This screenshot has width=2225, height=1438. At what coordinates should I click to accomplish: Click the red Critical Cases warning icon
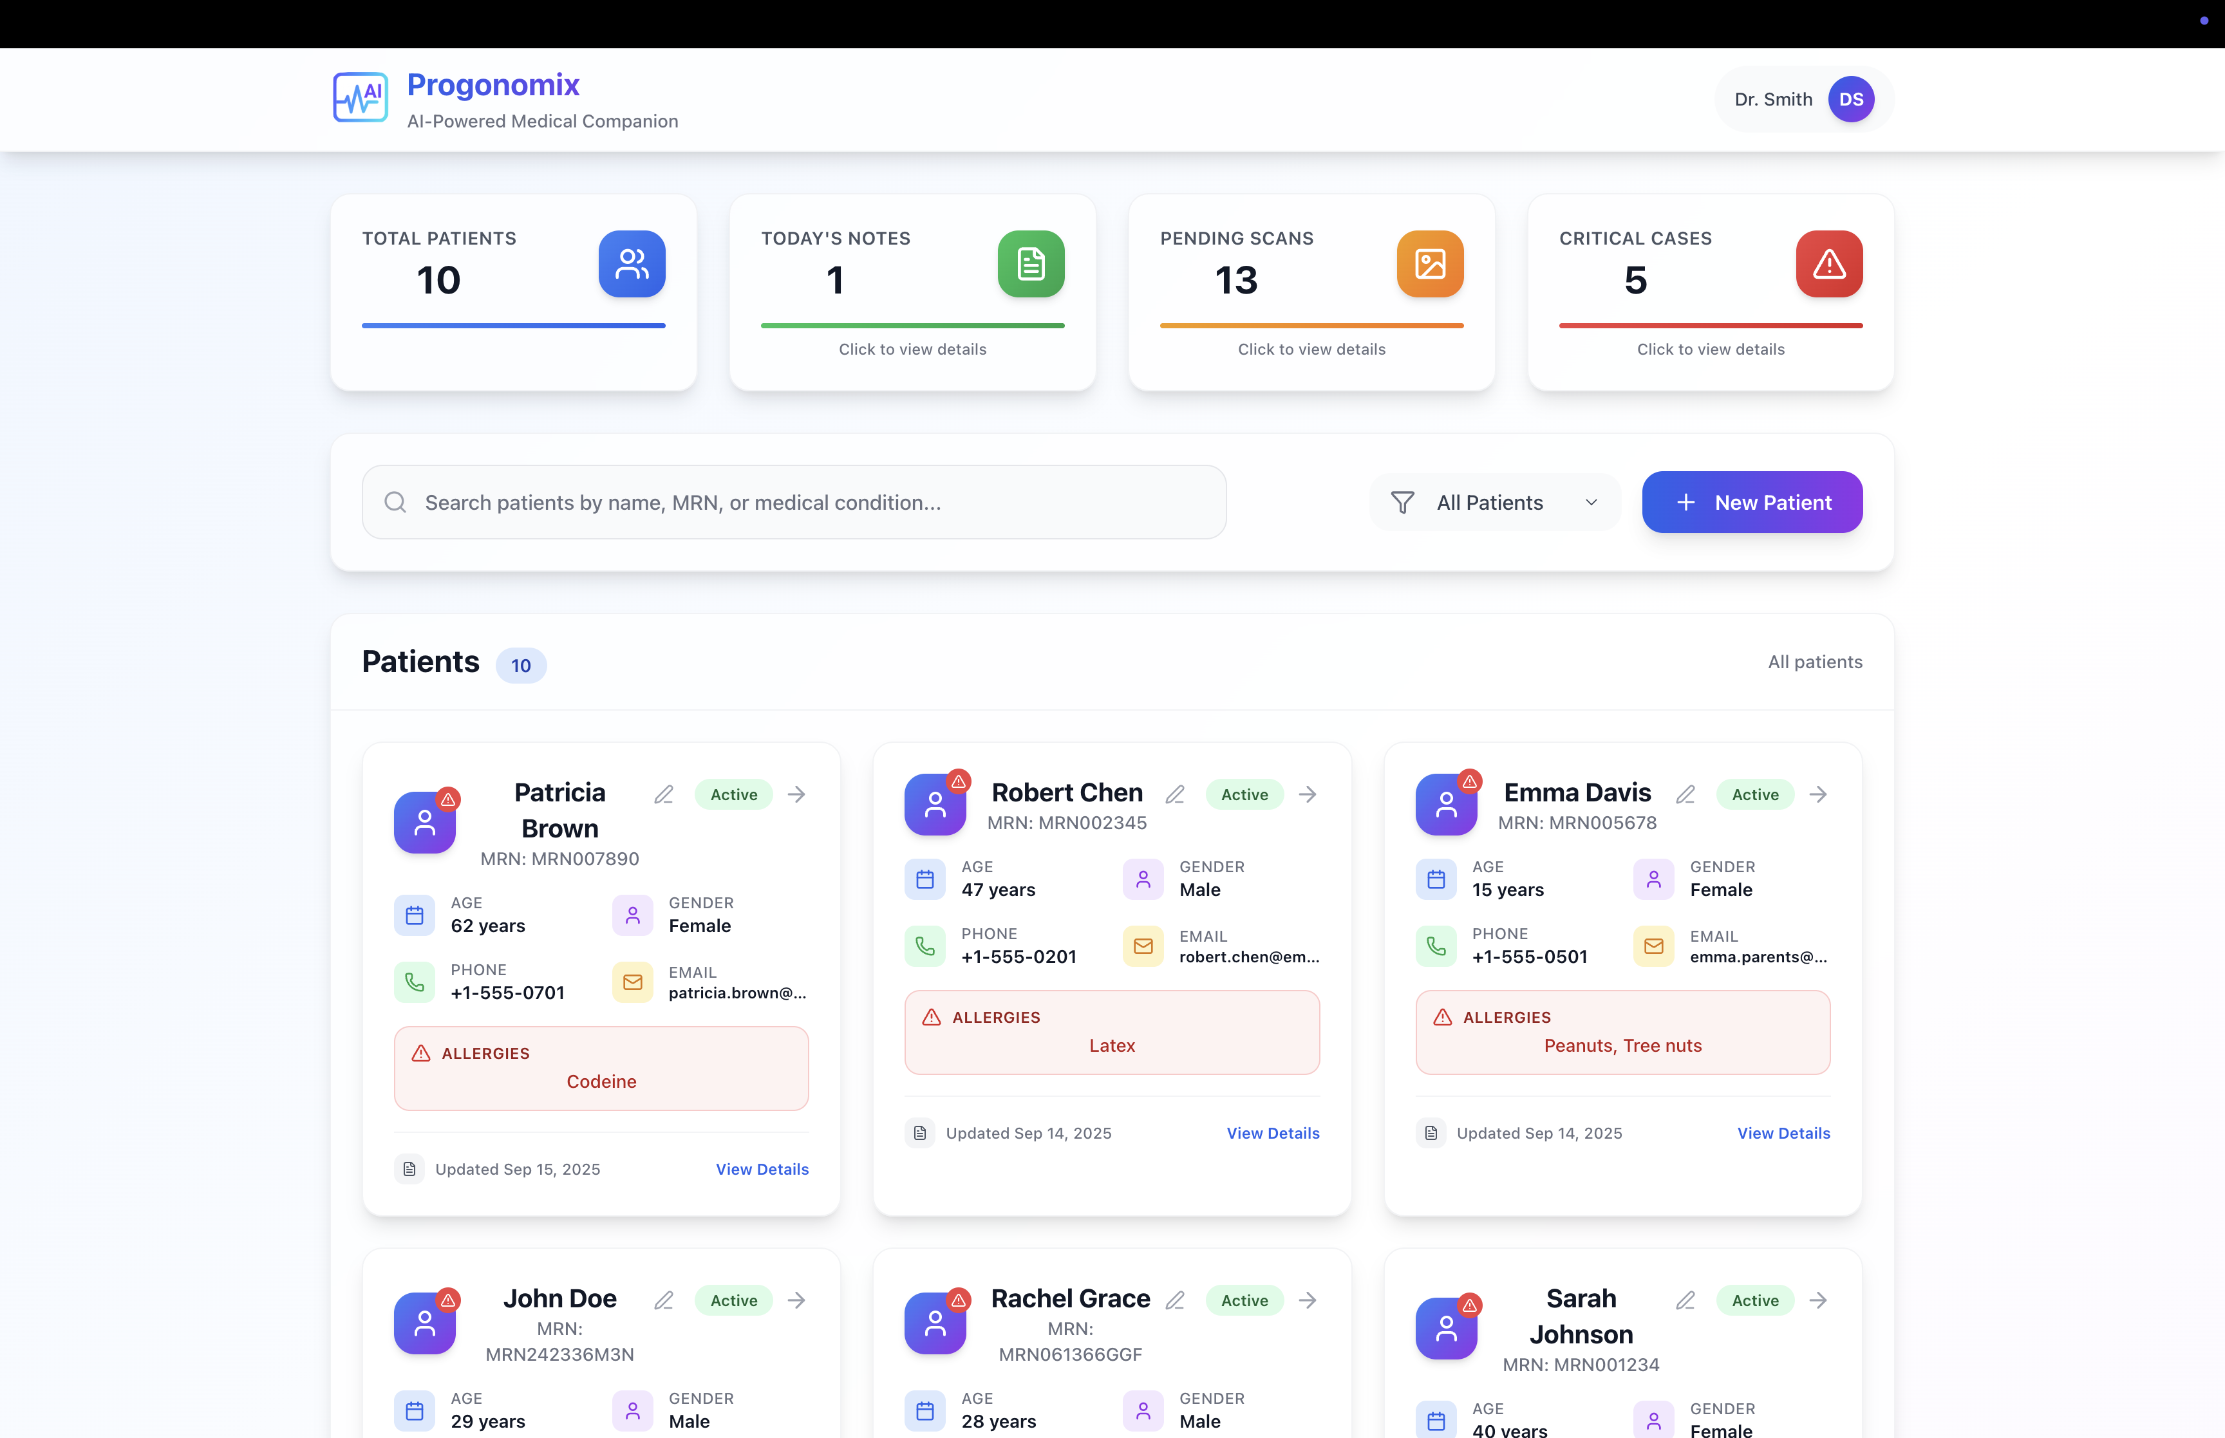click(x=1828, y=265)
